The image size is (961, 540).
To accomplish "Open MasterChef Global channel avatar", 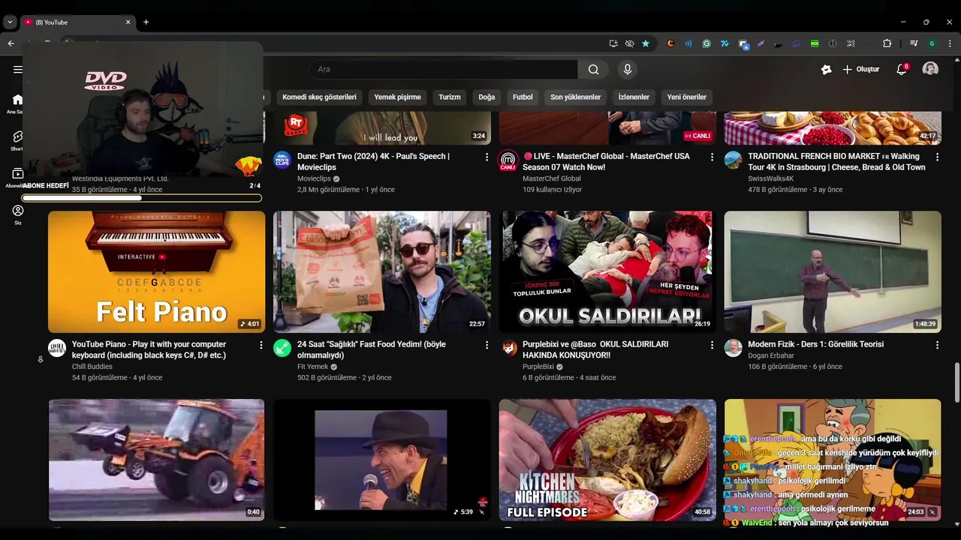I will tap(508, 160).
